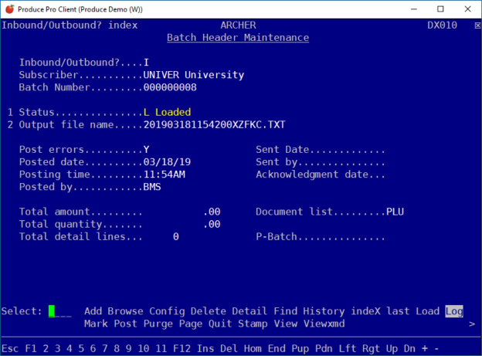Image resolution: width=482 pixels, height=356 pixels.
Task: Click the Post errors value Y
Action: pyautogui.click(x=146, y=150)
